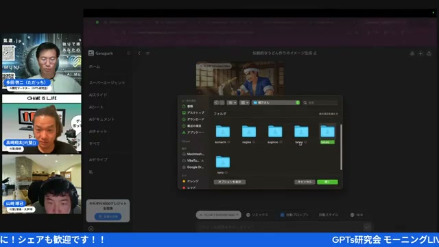Open ホーム in Genspark sidebar
This screenshot has width=439, height=247.
coord(95,67)
